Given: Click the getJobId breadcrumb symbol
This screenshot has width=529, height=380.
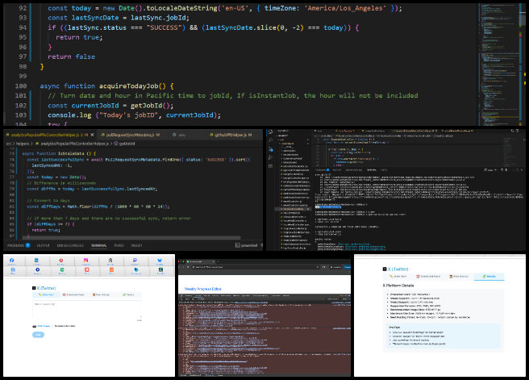Looking at the screenshot, I should pos(124,144).
